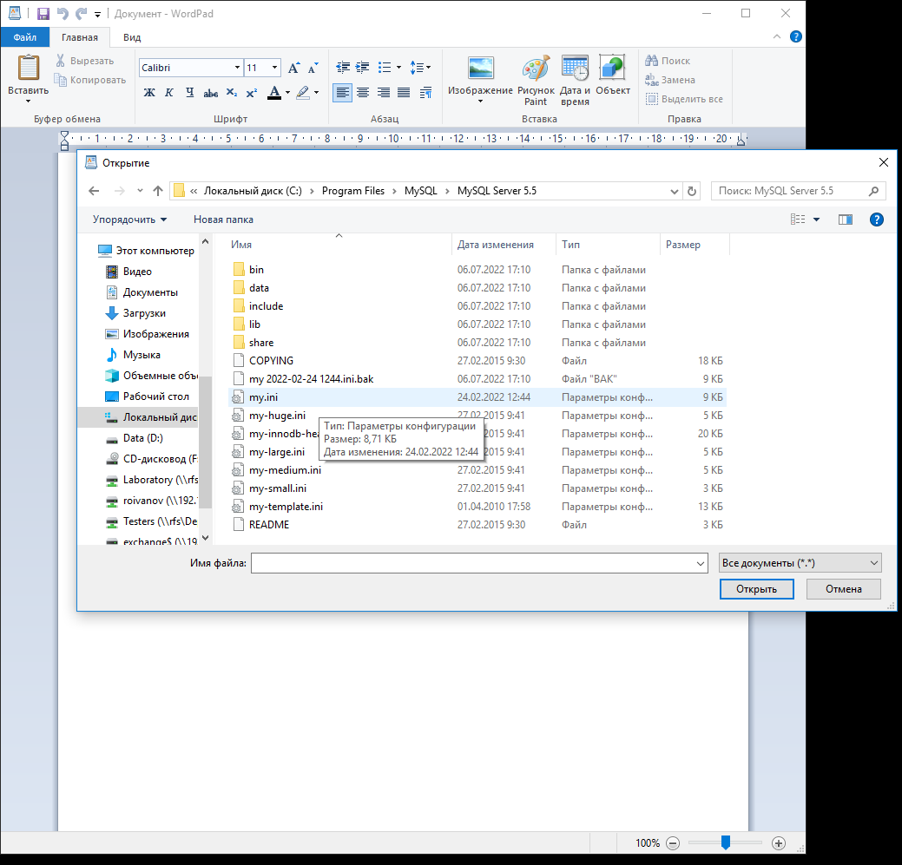This screenshot has height=865, width=902.
Task: Click Insert Image icon in ribbon
Action: tap(480, 71)
